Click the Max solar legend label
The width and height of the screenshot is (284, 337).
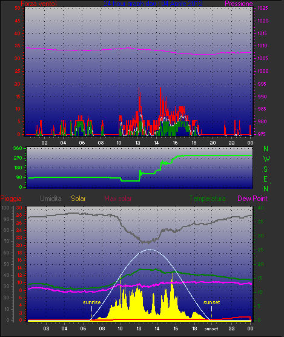click(118, 199)
